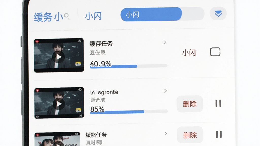Expand the isgronte item chevron
The height and width of the screenshot is (146, 260).
[x=165, y=91]
